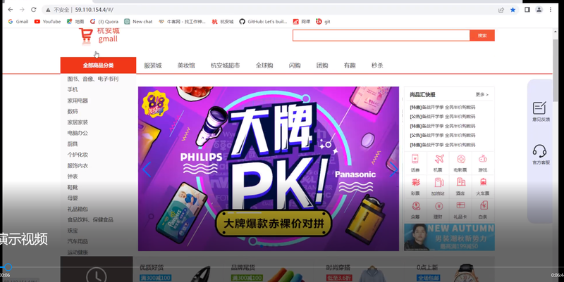Image resolution: width=564 pixels, height=282 pixels.
Task: Click the orange 搜索 search button
Action: click(482, 35)
